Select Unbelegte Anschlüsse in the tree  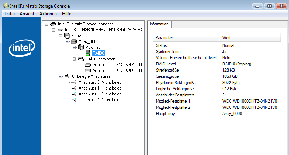coord(91,76)
